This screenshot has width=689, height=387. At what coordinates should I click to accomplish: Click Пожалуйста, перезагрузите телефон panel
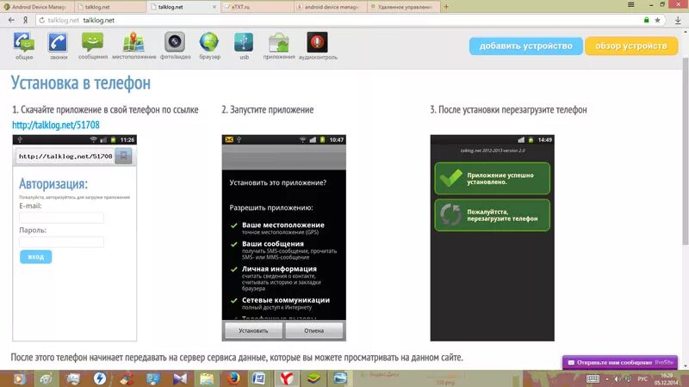pyautogui.click(x=492, y=215)
